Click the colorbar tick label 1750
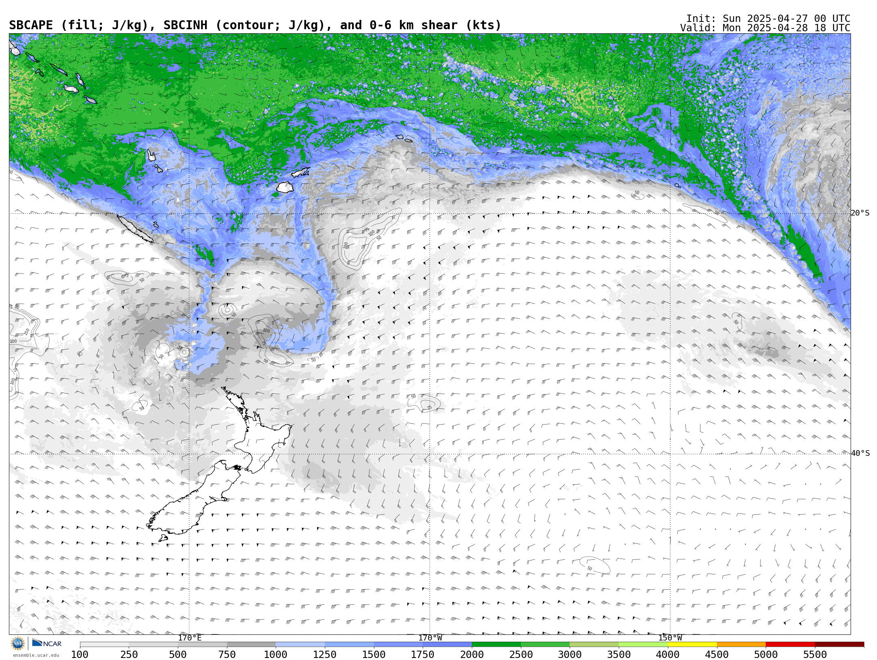Viewport: 877px width, 660px height. (423, 654)
